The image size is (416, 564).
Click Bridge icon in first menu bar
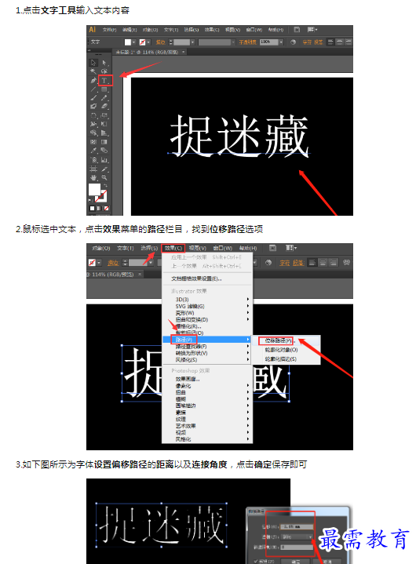point(297,30)
